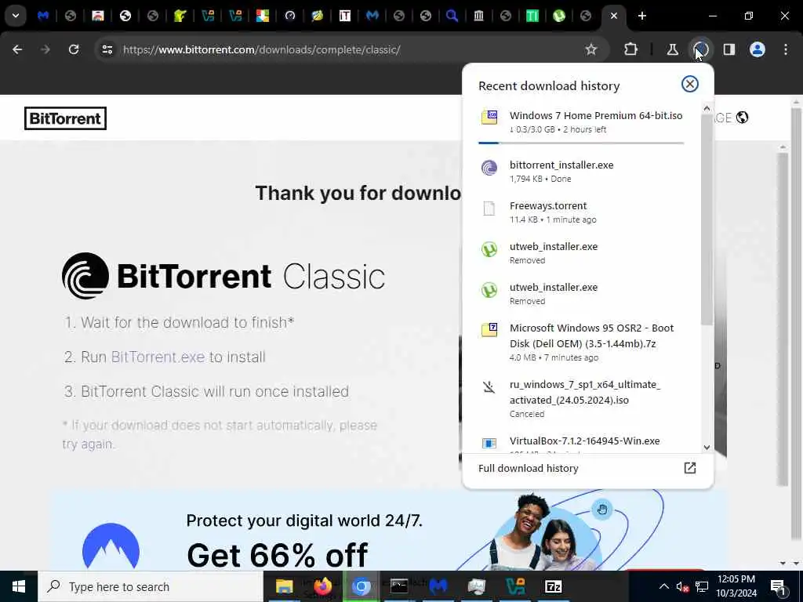
Task: Click the taskbar search box
Action: pos(151,586)
